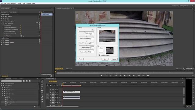Toggle Fill Alpha Channel checkbox
The image size is (195, 110).
coord(100,55)
